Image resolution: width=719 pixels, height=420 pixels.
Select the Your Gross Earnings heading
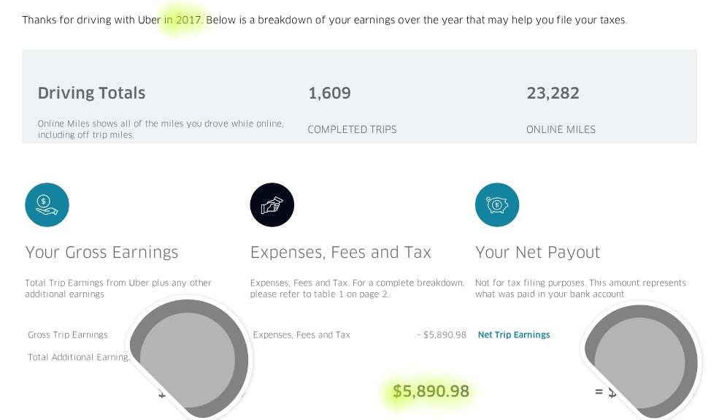[101, 252]
